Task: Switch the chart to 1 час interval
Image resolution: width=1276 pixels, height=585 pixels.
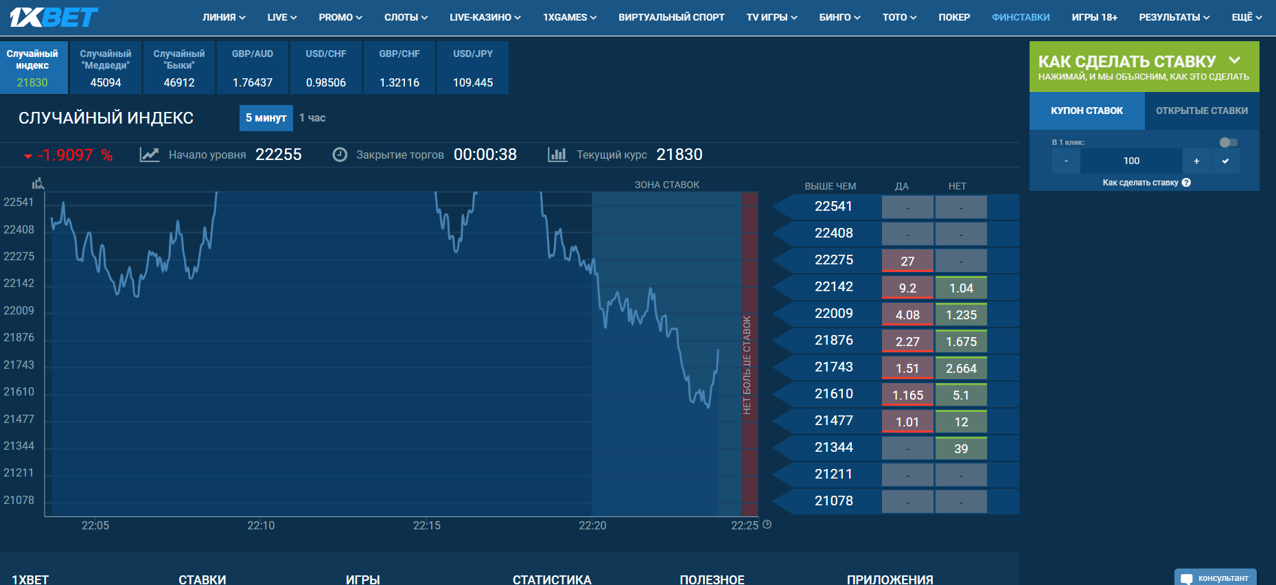Action: point(312,118)
